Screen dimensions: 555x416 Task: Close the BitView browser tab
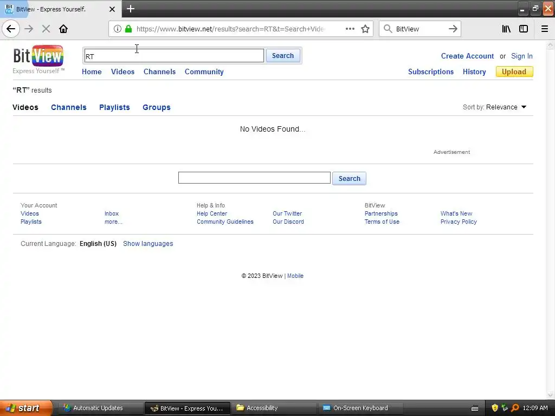click(x=112, y=9)
